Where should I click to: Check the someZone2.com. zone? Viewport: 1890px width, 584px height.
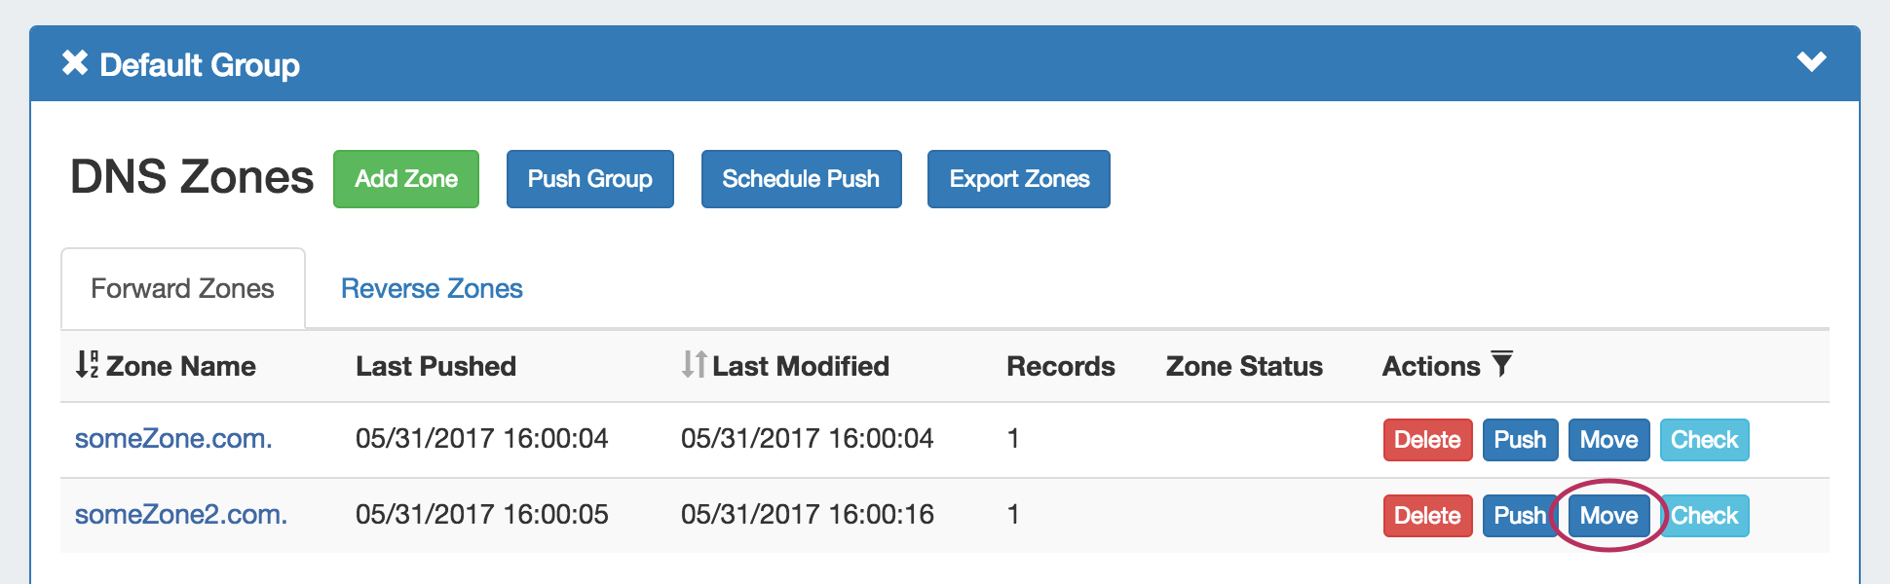pyautogui.click(x=1706, y=516)
